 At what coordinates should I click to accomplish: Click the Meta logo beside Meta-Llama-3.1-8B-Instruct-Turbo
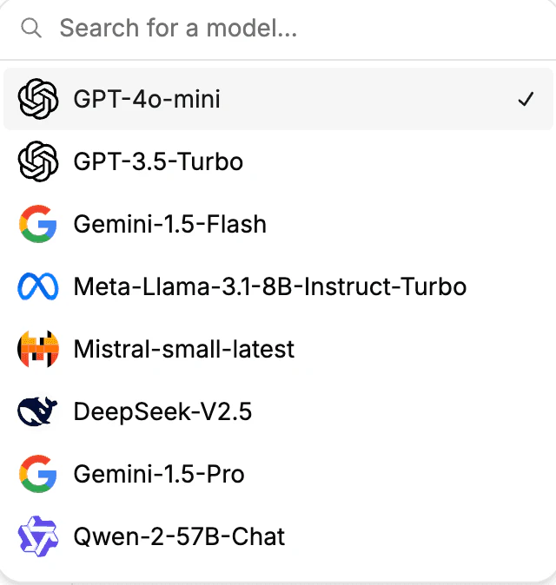pyautogui.click(x=37, y=286)
